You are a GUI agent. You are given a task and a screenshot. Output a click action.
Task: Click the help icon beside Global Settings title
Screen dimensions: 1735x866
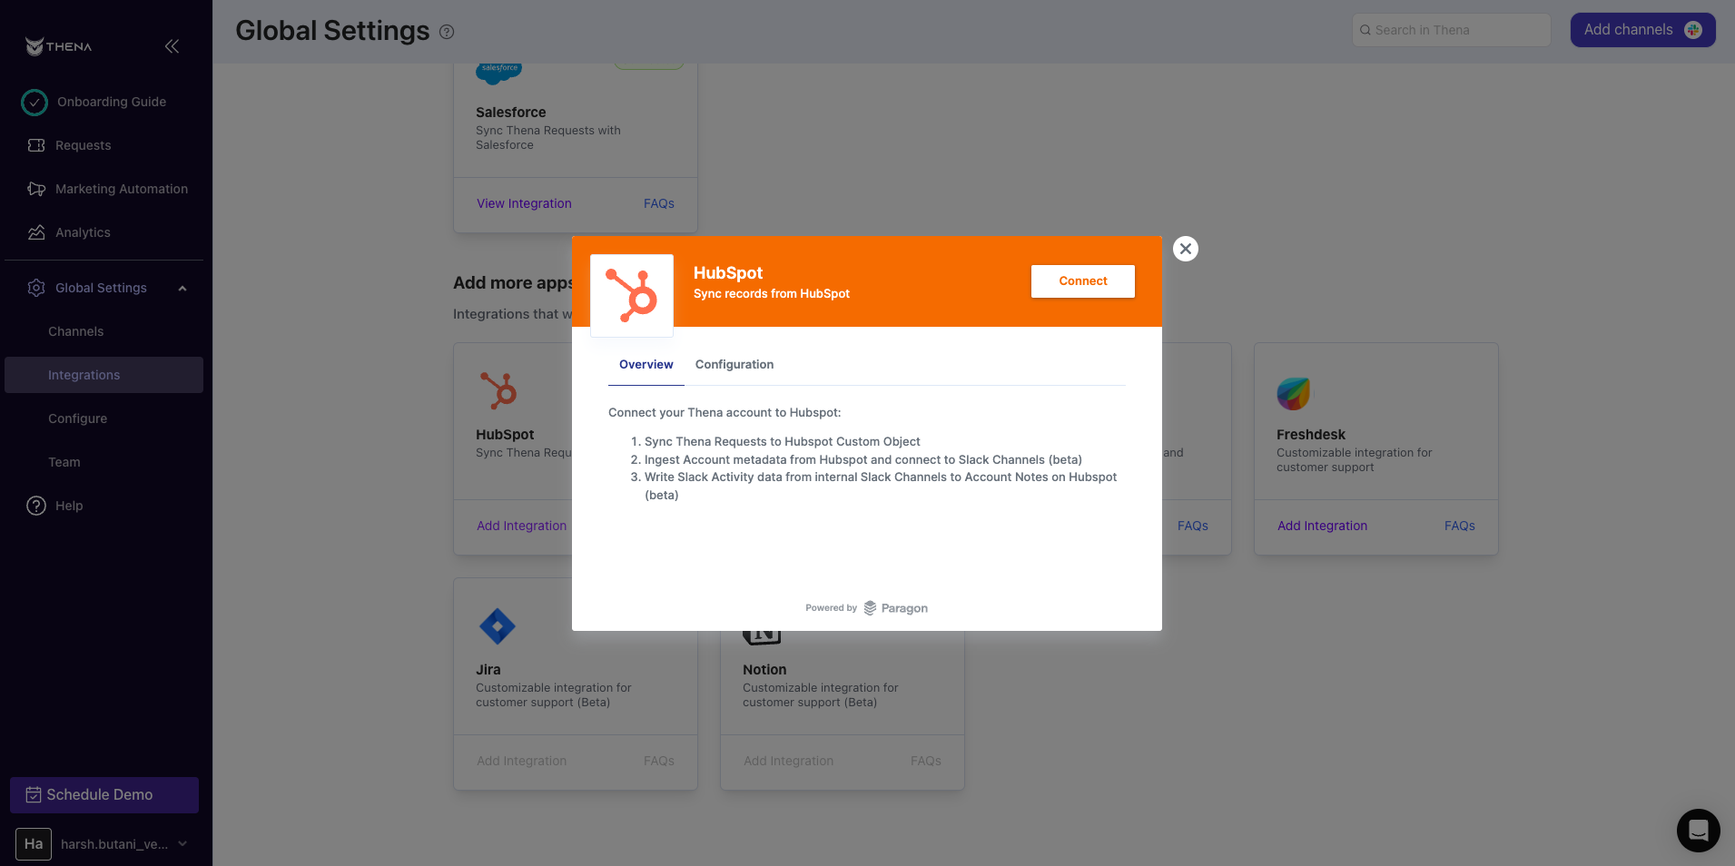coord(447,32)
